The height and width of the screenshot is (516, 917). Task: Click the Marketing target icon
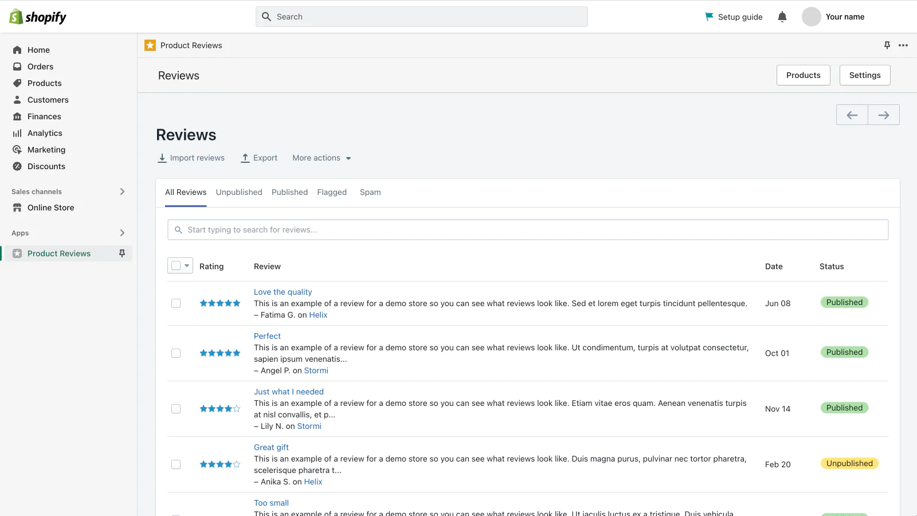pos(17,150)
